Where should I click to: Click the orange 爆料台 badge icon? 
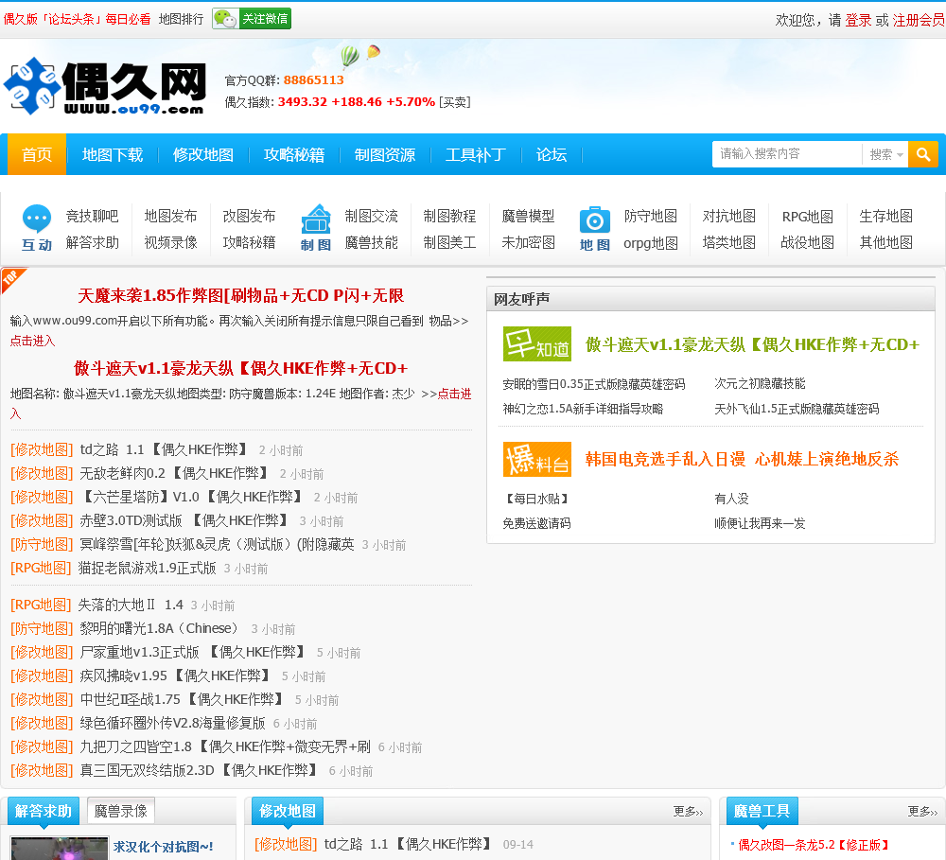tap(537, 459)
